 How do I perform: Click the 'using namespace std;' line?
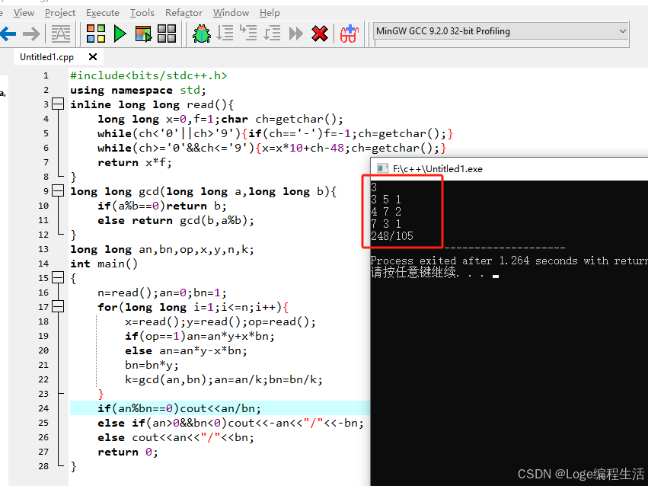coord(138,90)
